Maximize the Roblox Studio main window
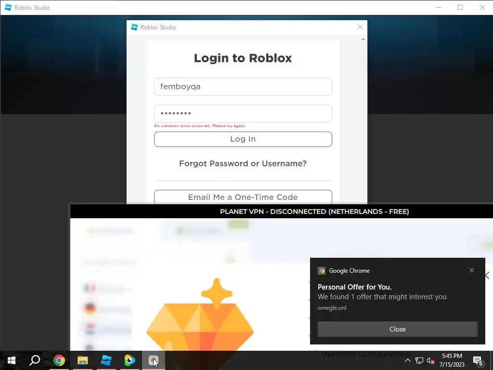Image resolution: width=493 pixels, height=370 pixels. pos(460,7)
